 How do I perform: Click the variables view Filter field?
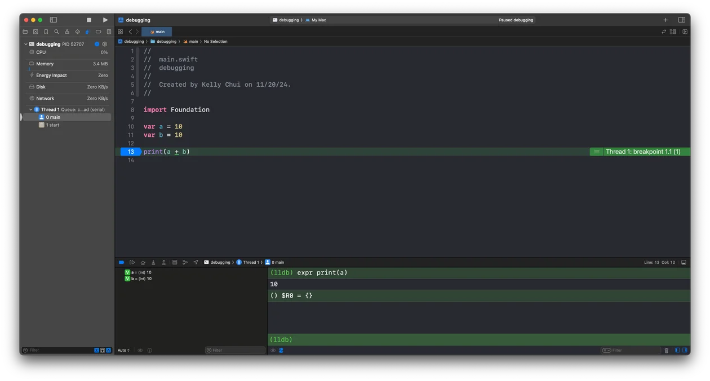(x=235, y=350)
